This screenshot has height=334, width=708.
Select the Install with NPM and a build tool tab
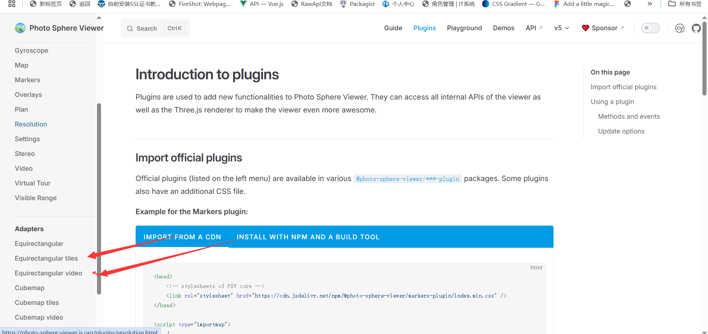click(308, 237)
